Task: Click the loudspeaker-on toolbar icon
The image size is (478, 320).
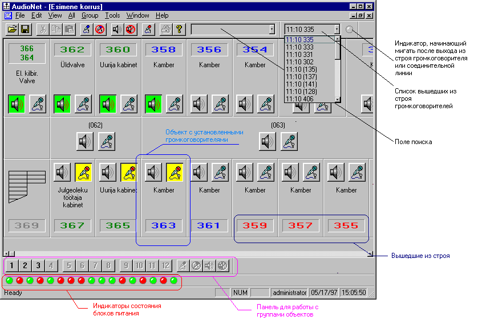Action: tap(117, 30)
